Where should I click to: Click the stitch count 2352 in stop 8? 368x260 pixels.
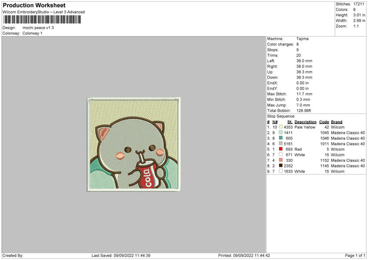(288, 166)
